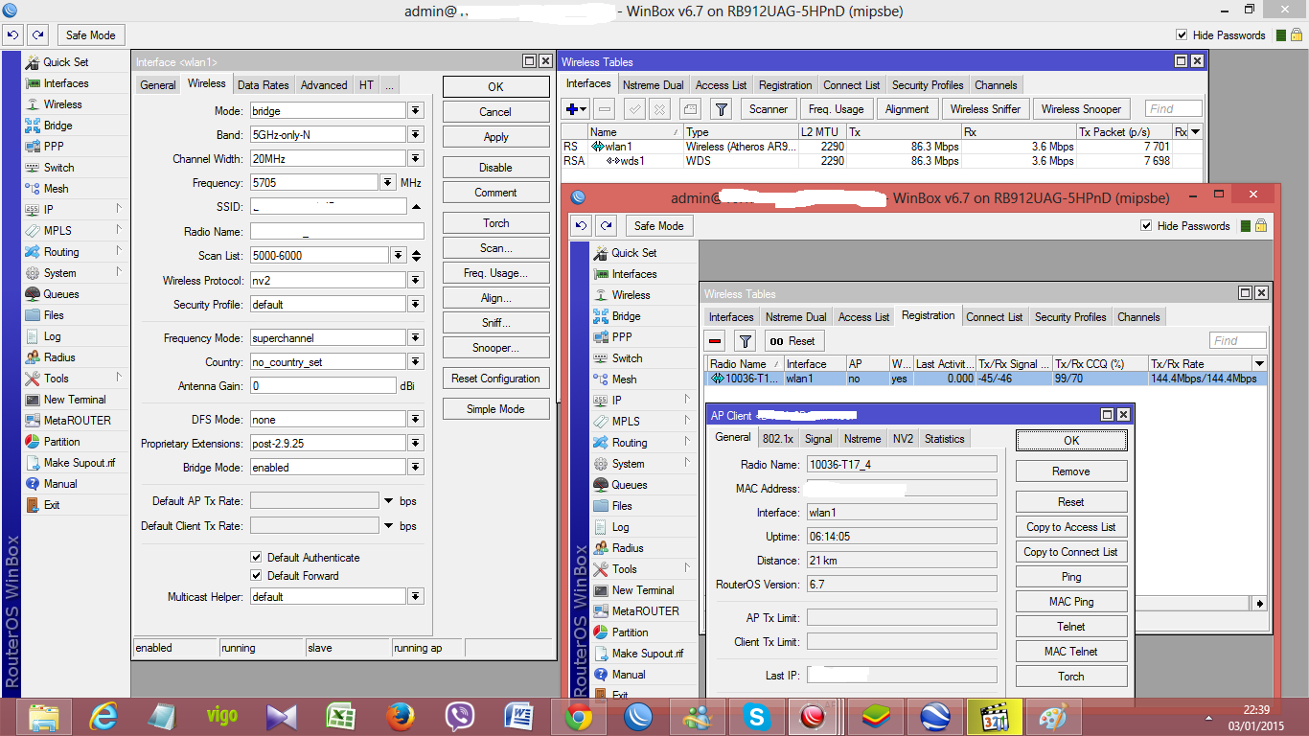Open the Signal tab in AP Client
The image size is (1309, 736).
817,439
